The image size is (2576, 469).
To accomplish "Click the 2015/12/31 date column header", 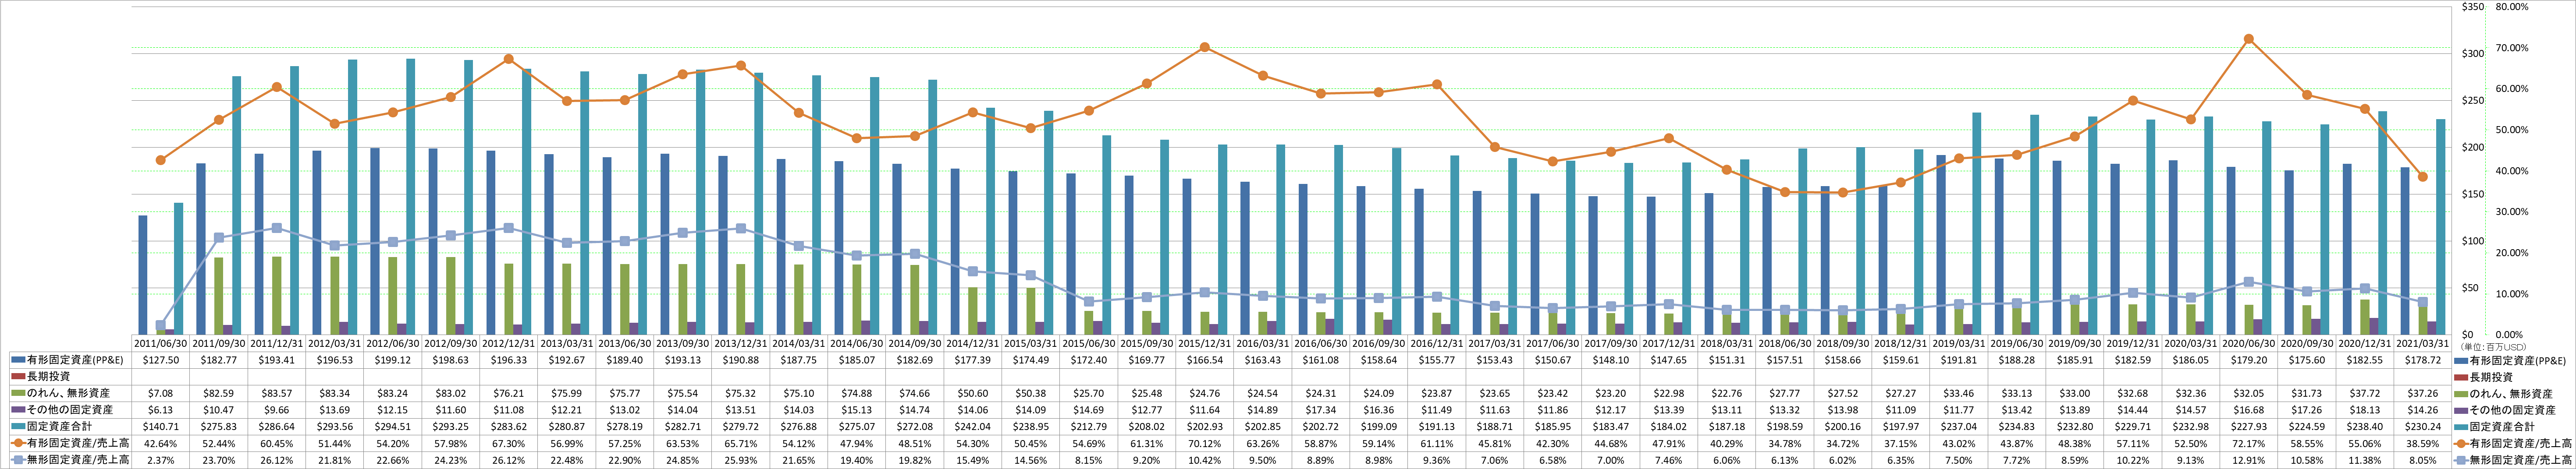I will pos(1205,343).
